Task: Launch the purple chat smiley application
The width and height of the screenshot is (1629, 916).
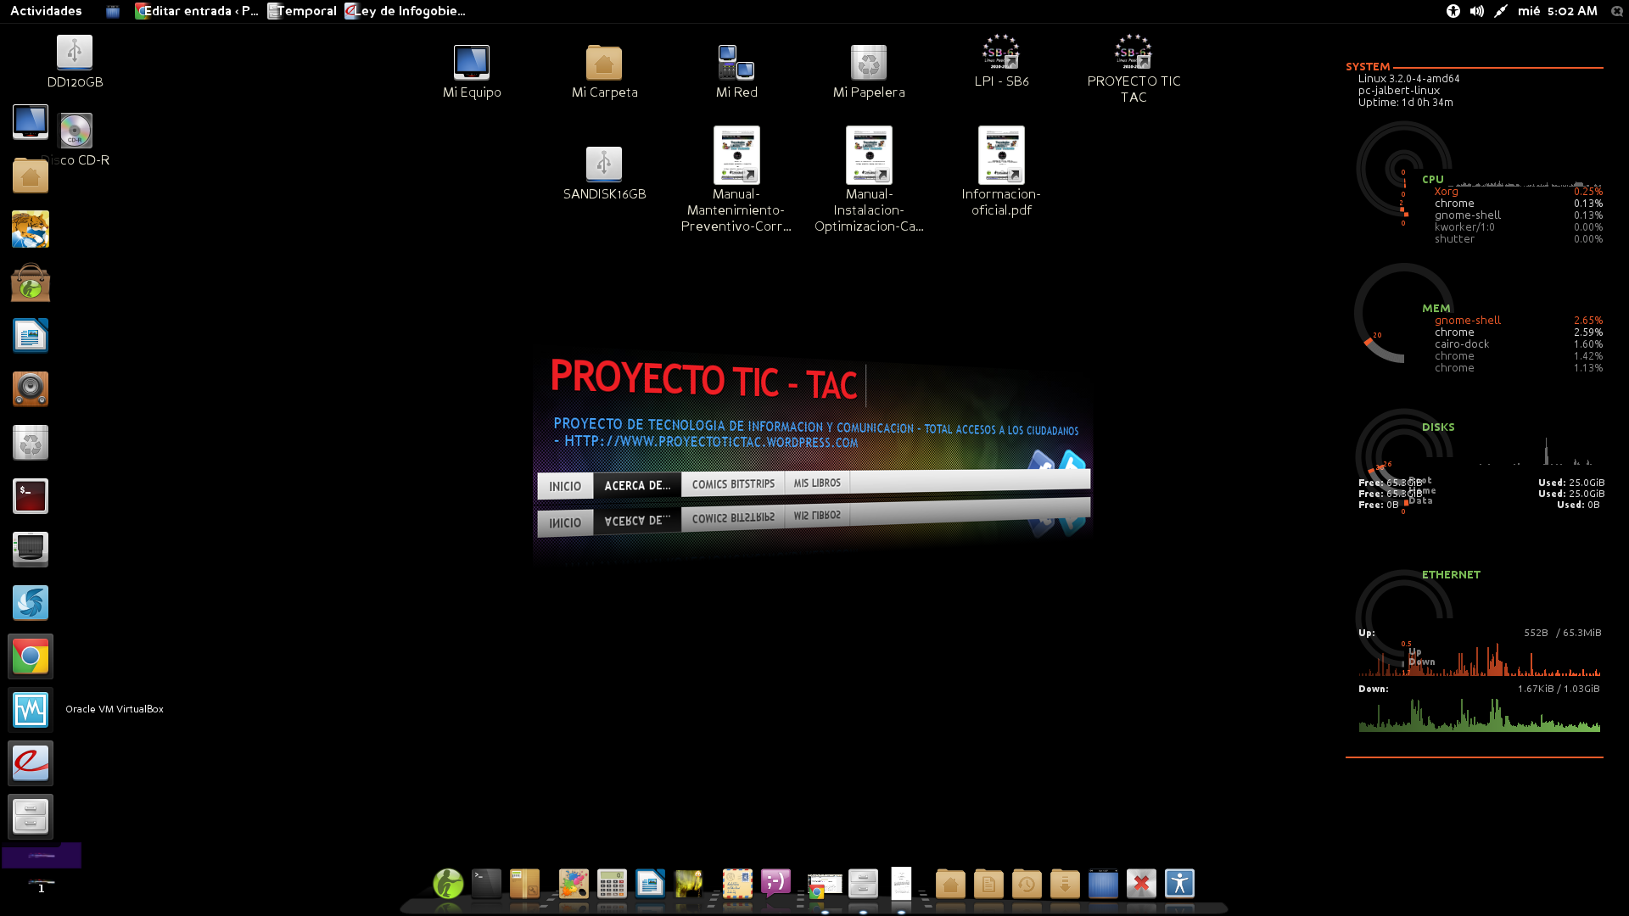Action: click(775, 884)
